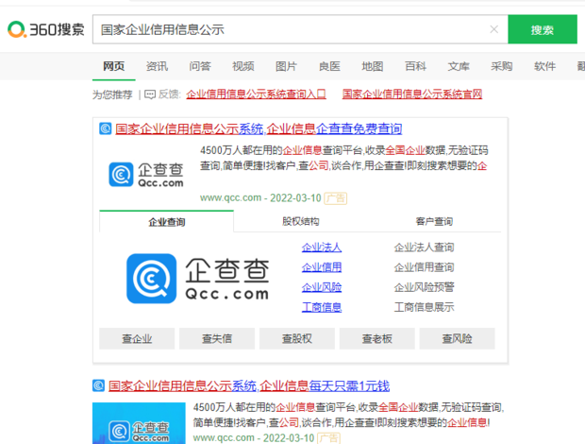Click the favicon beside second result title
This screenshot has height=444, width=585.
click(x=98, y=385)
